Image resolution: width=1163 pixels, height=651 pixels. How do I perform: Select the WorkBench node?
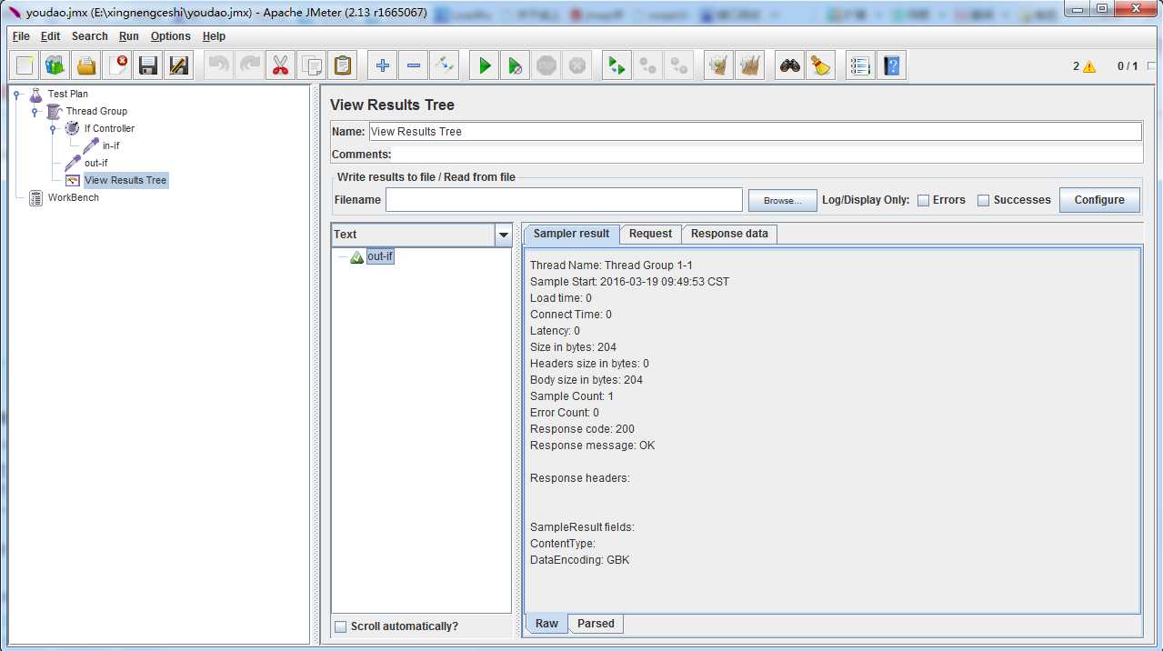(74, 197)
